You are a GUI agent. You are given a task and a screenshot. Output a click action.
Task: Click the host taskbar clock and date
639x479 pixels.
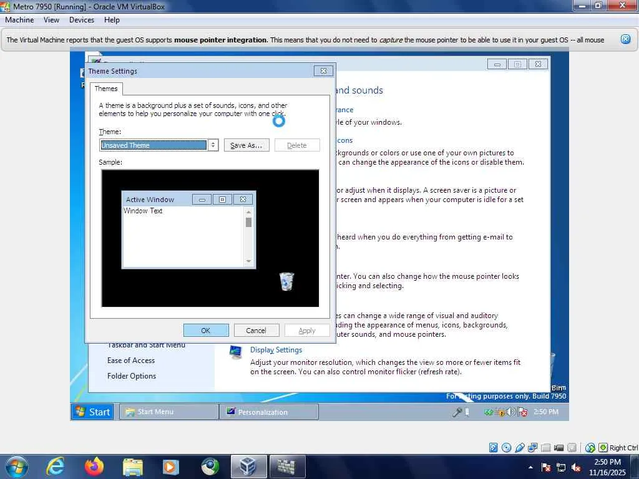[x=607, y=467]
